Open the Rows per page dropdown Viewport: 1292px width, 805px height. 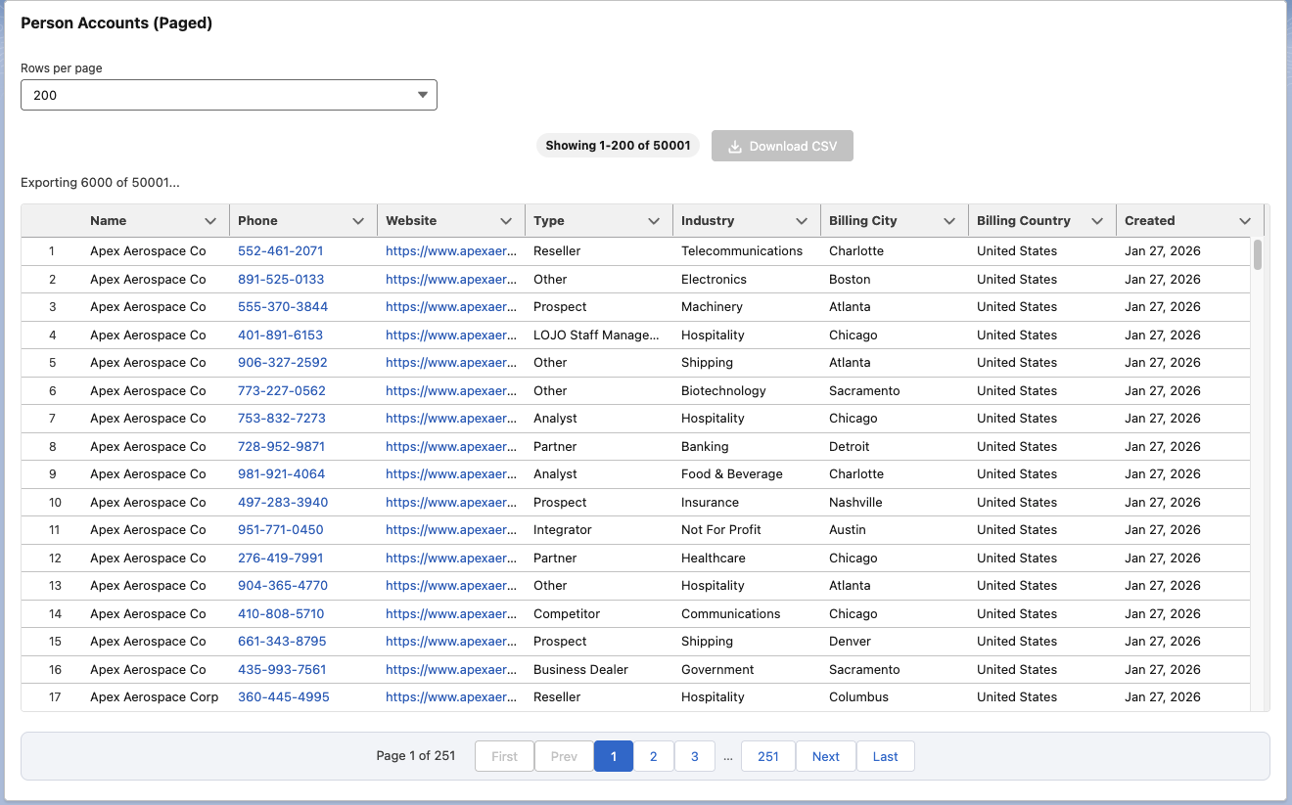coord(228,95)
